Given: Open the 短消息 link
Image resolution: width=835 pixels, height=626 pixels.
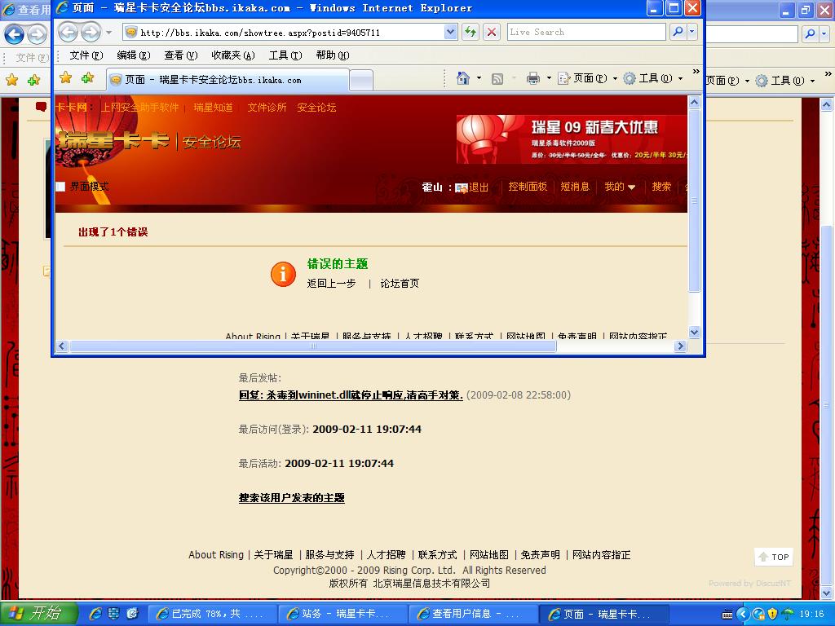Looking at the screenshot, I should 575,187.
